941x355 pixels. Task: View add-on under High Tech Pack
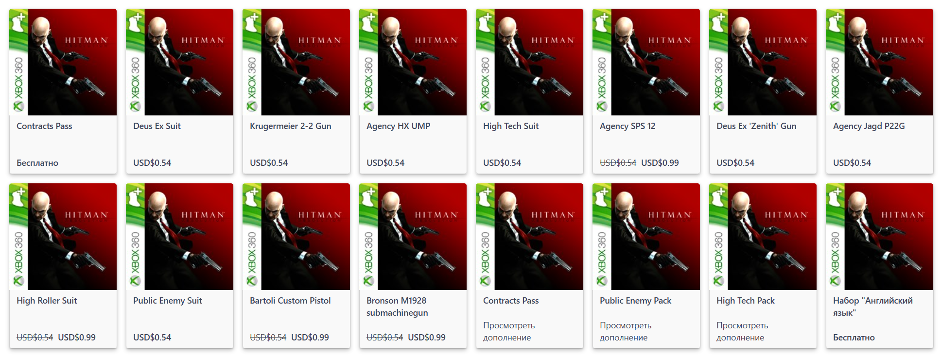[742, 331]
